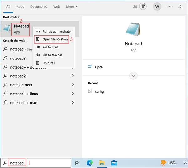
Task: Click the Pin to taskbar pin icon
Action: point(38,55)
